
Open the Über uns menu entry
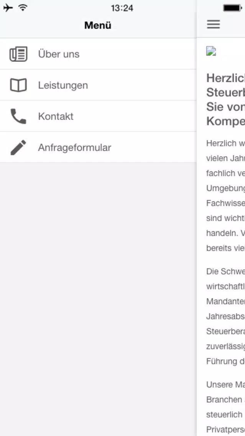pyautogui.click(x=98, y=54)
